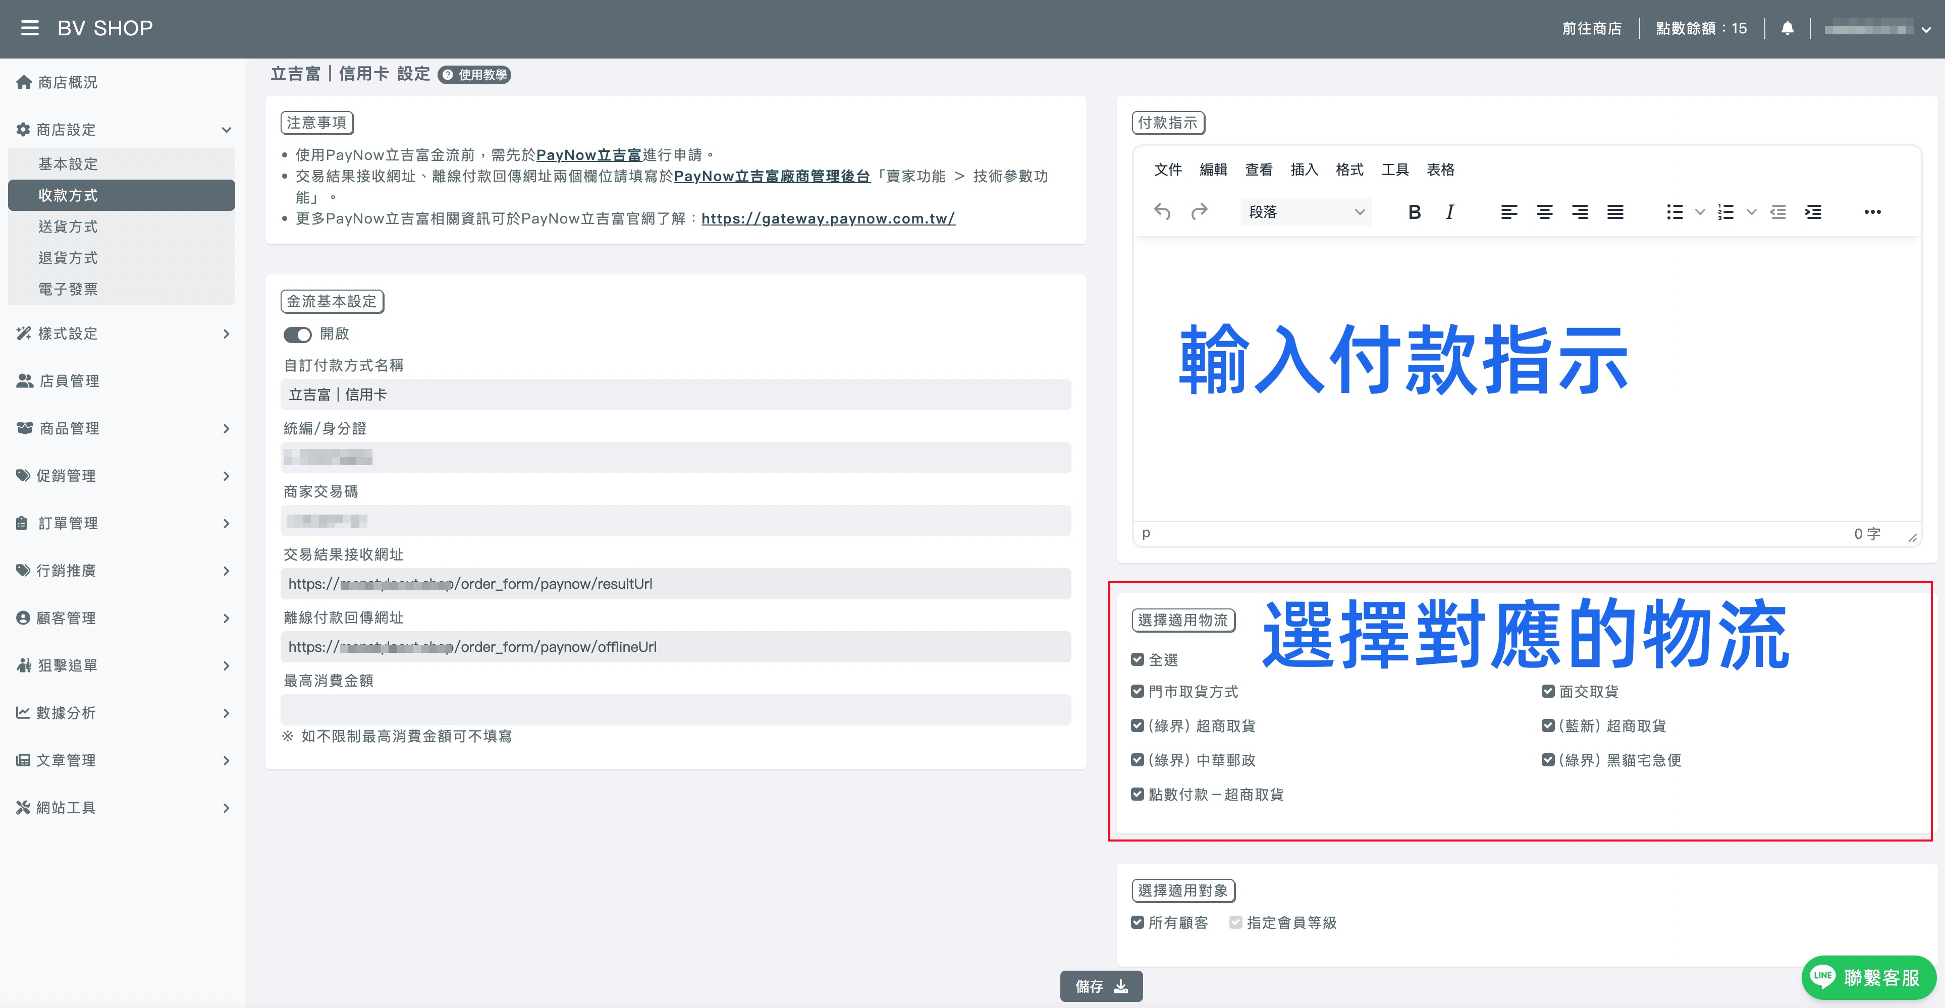
Task: Toggle italic formatting in editor
Action: click(1450, 212)
